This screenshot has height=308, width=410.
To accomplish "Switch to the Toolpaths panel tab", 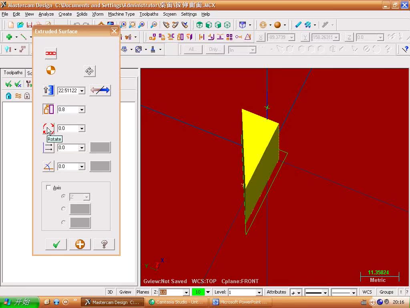I will 13,73.
